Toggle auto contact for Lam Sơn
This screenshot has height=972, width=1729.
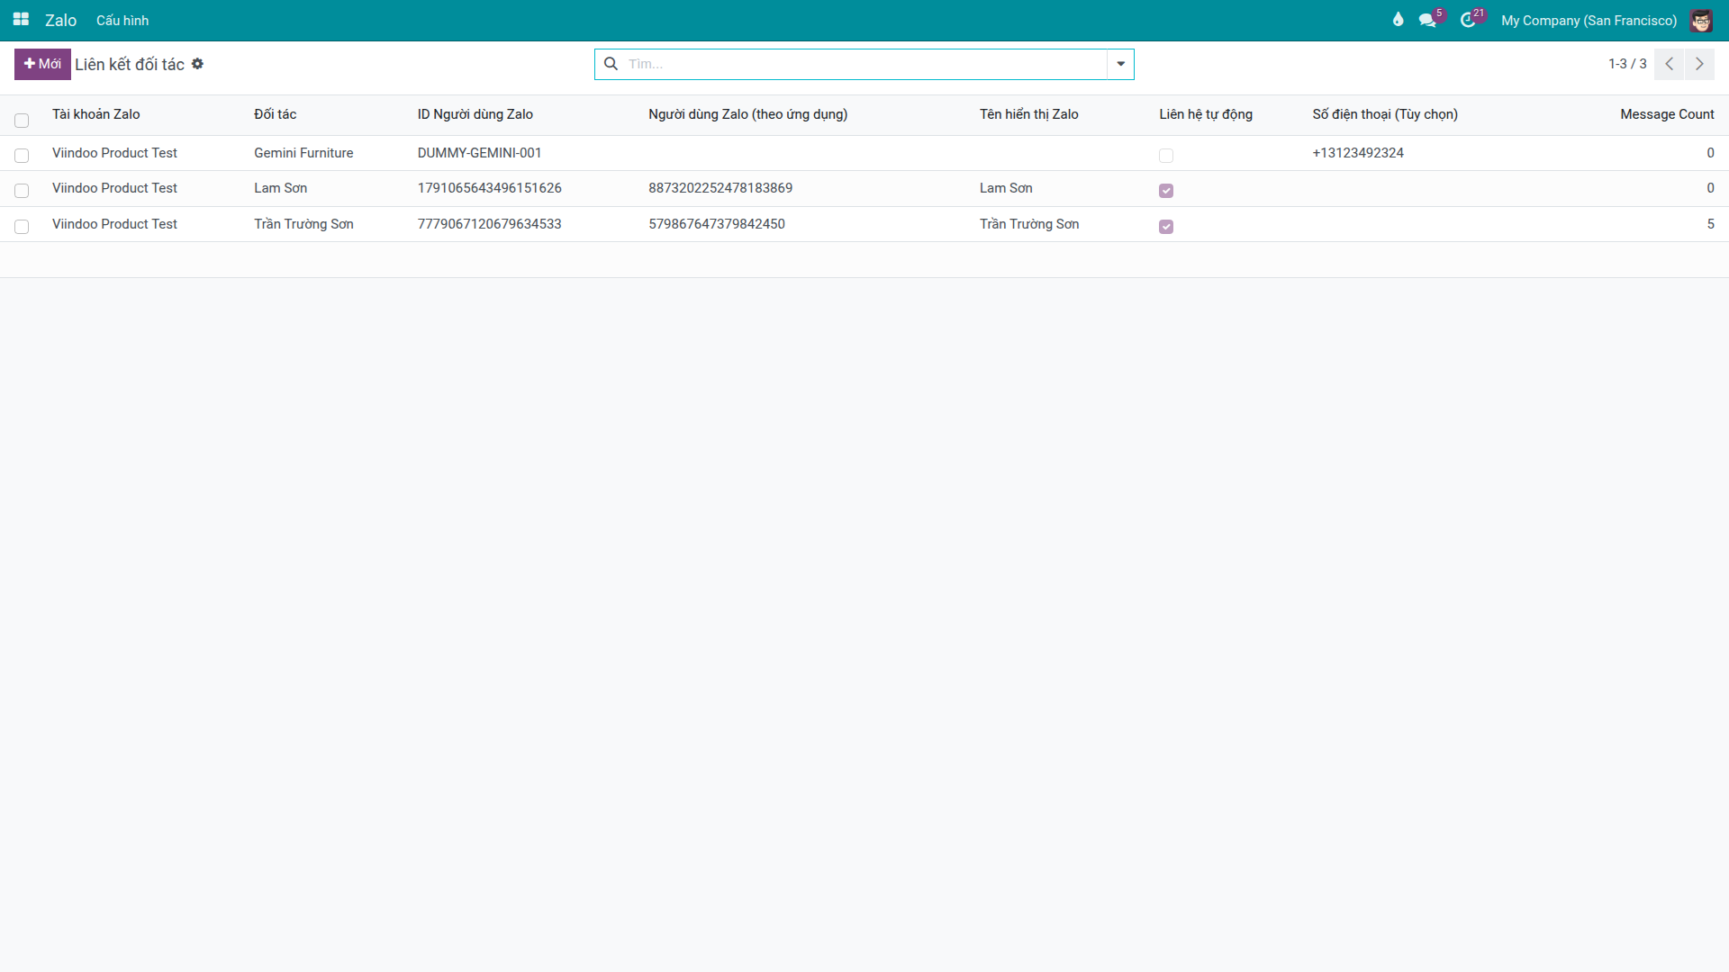click(x=1166, y=191)
